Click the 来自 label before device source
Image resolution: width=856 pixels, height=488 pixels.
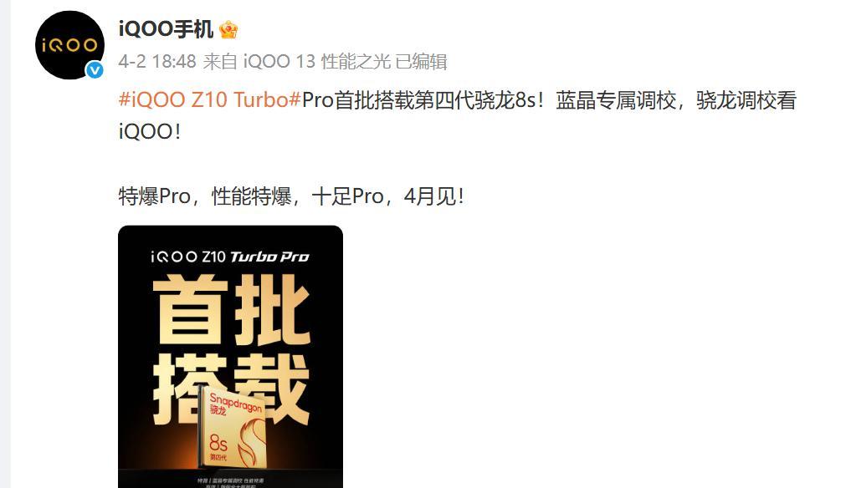(x=220, y=62)
